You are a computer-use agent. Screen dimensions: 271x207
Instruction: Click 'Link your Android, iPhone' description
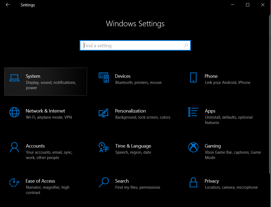coord(228,83)
